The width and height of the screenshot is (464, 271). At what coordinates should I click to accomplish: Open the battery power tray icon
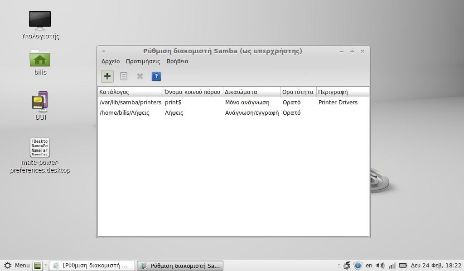coord(403,266)
